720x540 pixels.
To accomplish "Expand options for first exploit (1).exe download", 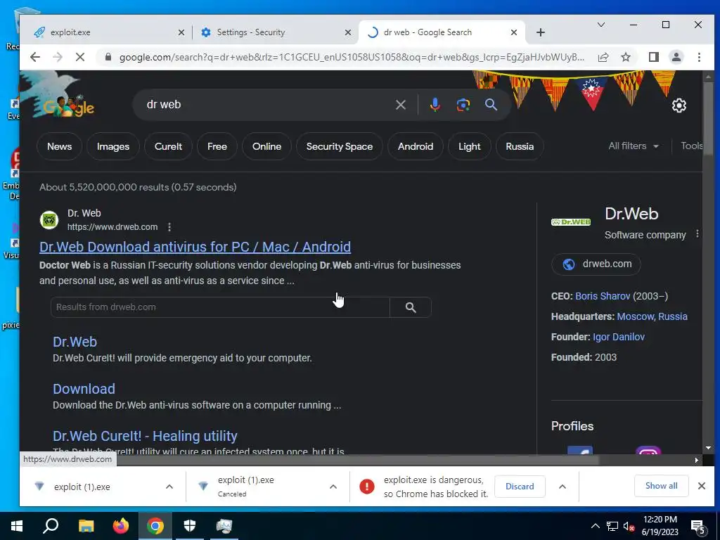I will click(x=169, y=487).
